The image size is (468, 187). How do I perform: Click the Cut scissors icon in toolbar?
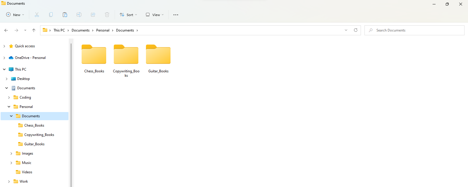click(37, 15)
